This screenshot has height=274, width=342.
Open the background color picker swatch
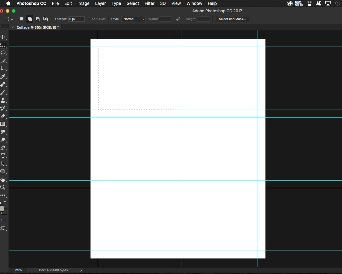5,212
